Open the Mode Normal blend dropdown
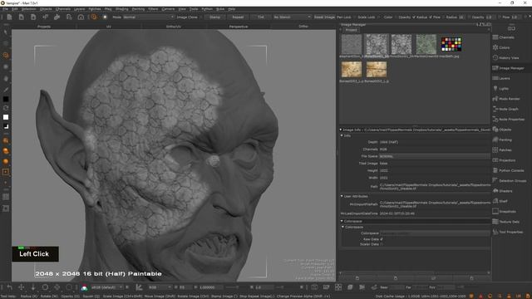The width and height of the screenshot is (532, 299). click(x=149, y=17)
